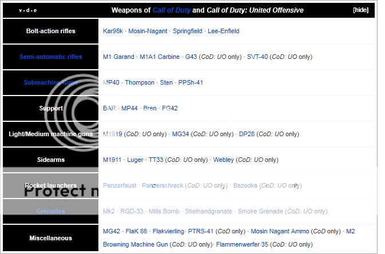Open the Smoke Grenade link
Screen dimensions: 385x254
click(260, 211)
